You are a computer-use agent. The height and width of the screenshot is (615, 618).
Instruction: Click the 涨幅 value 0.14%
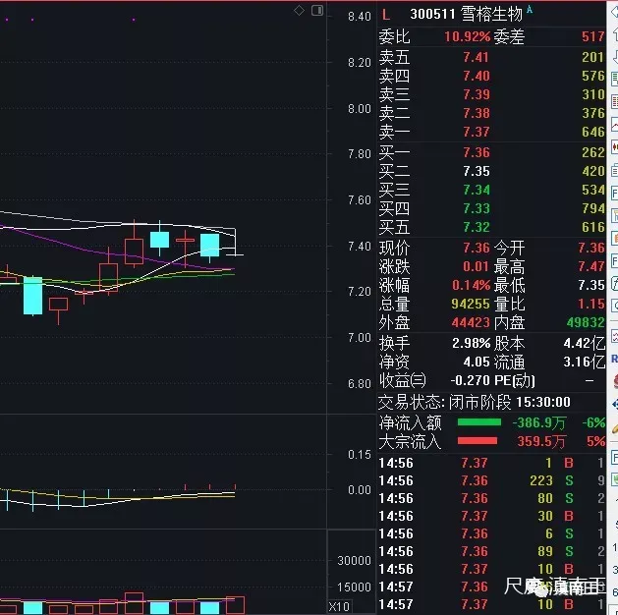pos(471,285)
